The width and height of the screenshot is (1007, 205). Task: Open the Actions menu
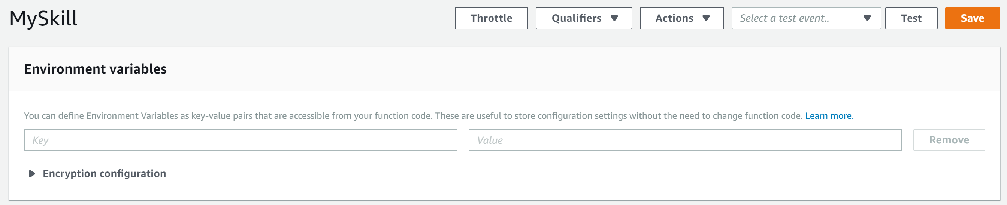pos(681,18)
